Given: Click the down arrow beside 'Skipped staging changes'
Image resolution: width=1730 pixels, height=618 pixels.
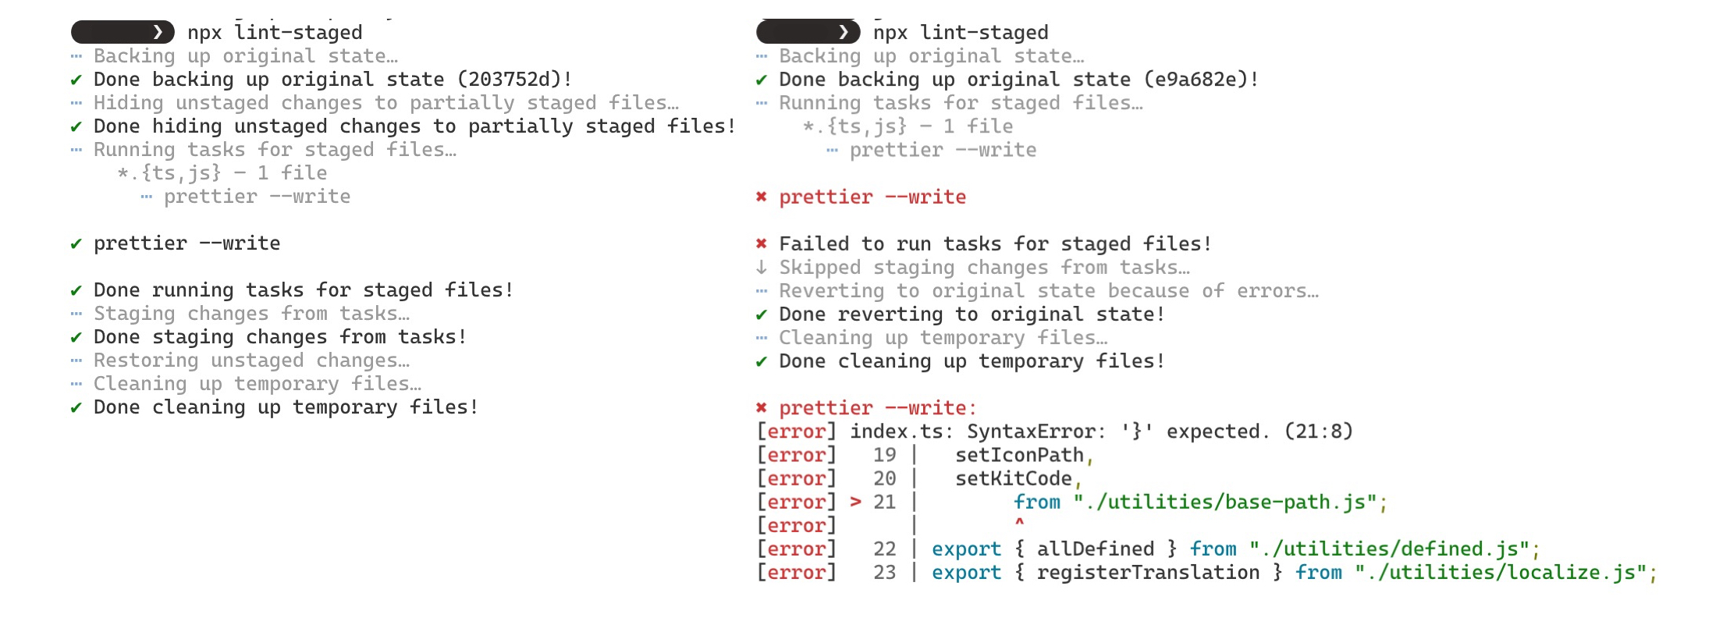Looking at the screenshot, I should coord(762,267).
